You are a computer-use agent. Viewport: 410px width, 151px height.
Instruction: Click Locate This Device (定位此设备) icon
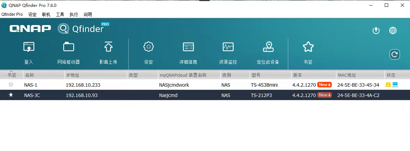pyautogui.click(x=268, y=47)
